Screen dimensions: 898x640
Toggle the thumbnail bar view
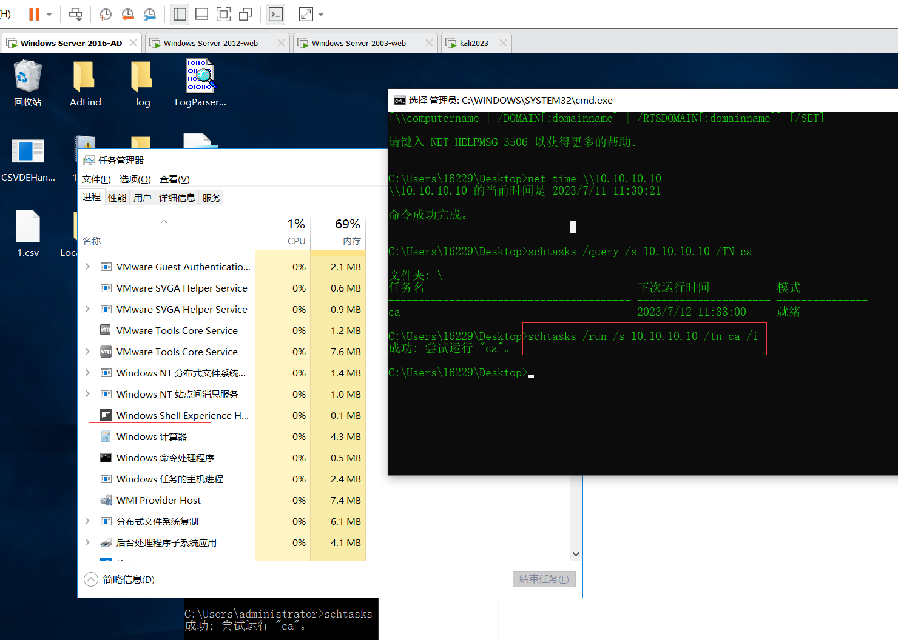[x=201, y=14]
